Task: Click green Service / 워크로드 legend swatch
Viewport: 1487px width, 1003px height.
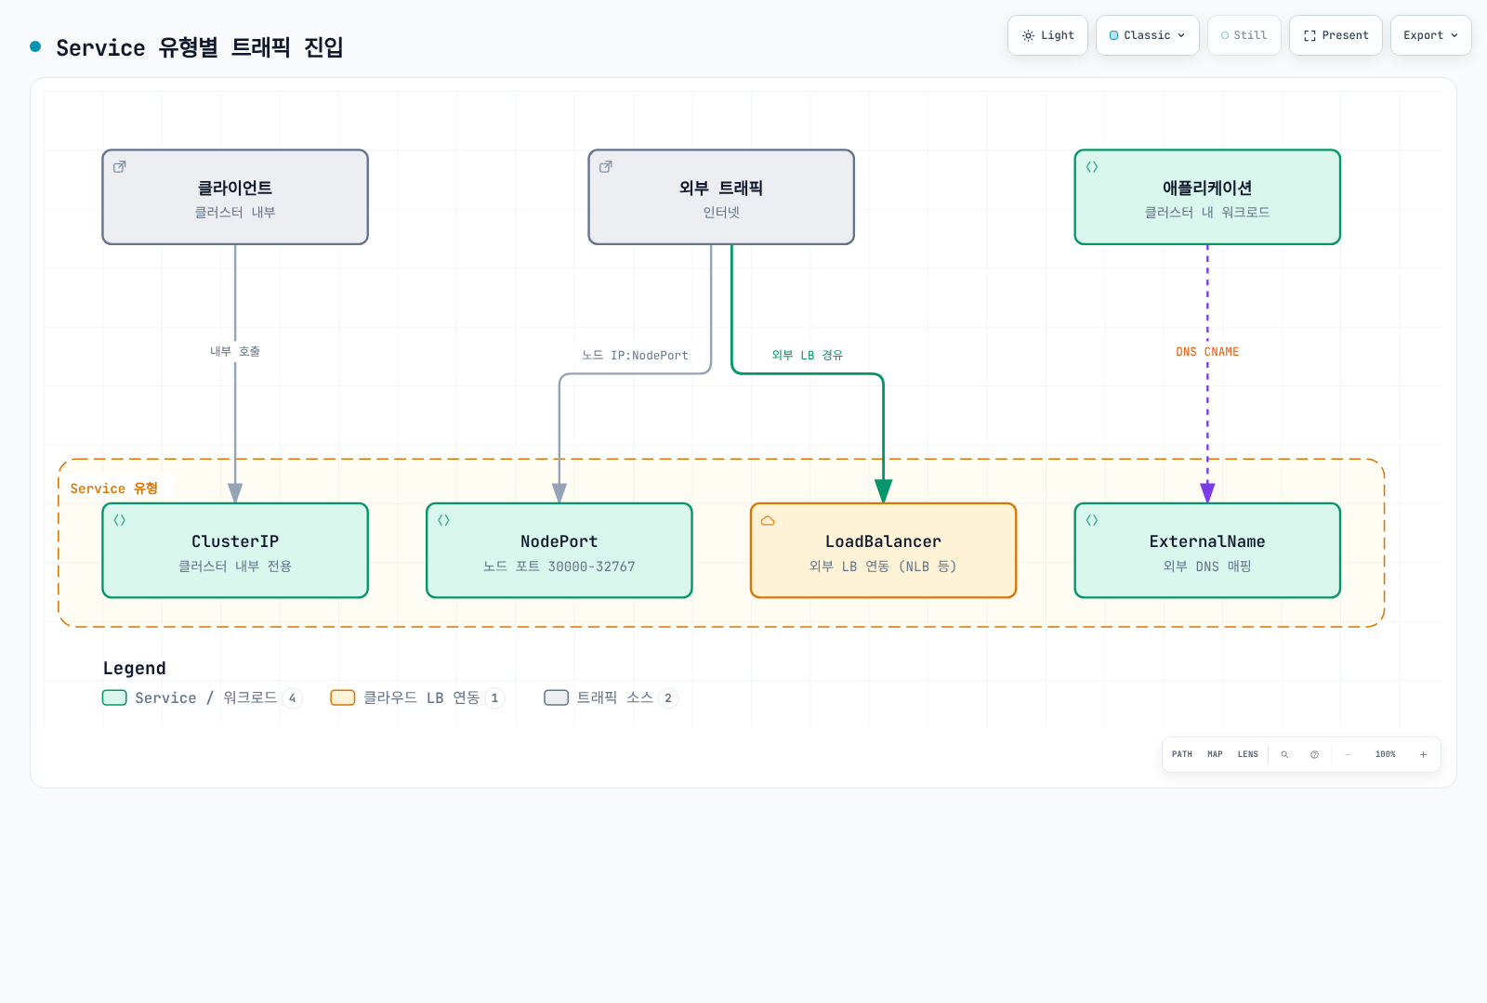Action: point(114,698)
